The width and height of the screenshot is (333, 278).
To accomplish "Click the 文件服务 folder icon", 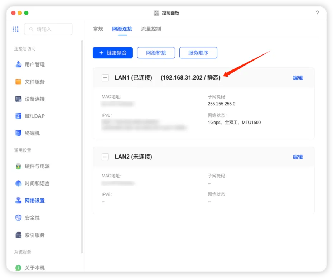I will [x=19, y=82].
